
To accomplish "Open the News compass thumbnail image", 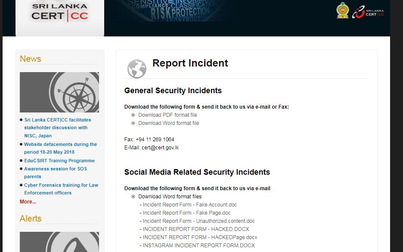I will [59, 92].
